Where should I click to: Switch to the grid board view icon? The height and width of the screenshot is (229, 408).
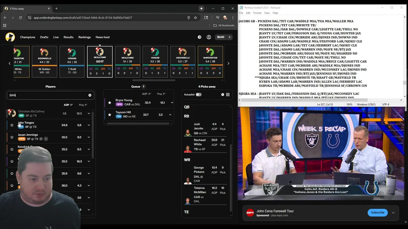(x=228, y=94)
